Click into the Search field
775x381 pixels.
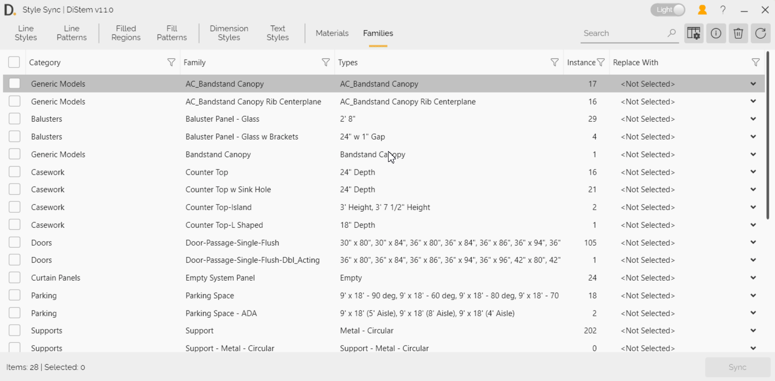pyautogui.click(x=622, y=33)
